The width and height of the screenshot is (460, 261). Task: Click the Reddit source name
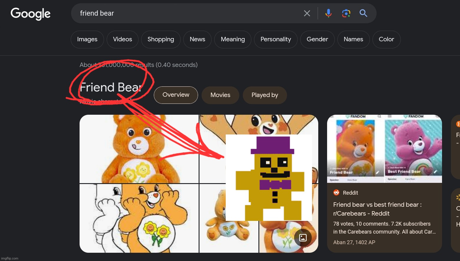[x=350, y=193]
